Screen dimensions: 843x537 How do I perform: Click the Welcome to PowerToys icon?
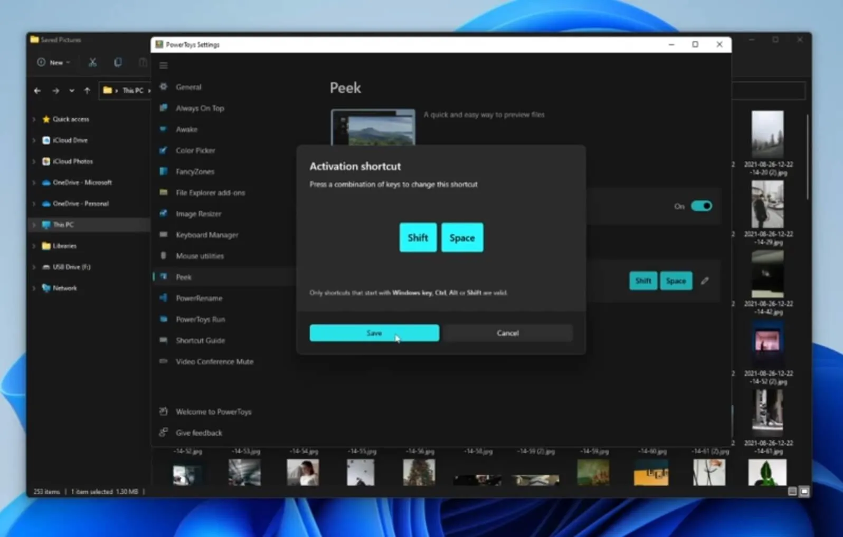pyautogui.click(x=164, y=411)
